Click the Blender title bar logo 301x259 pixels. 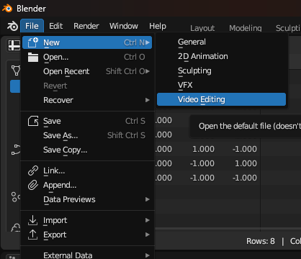coord(7,9)
